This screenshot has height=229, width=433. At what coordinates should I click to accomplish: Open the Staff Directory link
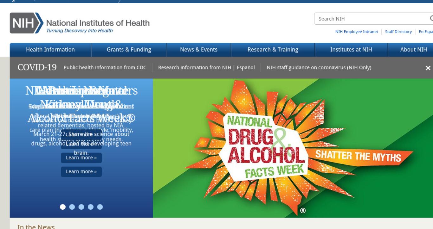pos(398,32)
